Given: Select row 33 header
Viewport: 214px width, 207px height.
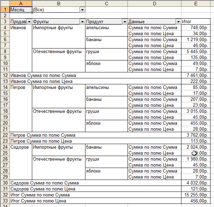Looking at the screenshot, I should 5,201.
